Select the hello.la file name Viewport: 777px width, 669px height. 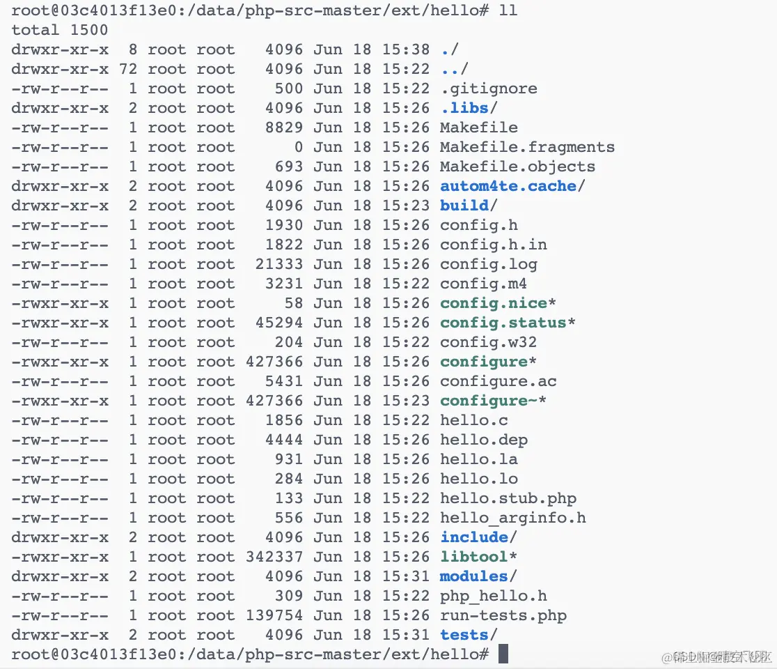[479, 459]
